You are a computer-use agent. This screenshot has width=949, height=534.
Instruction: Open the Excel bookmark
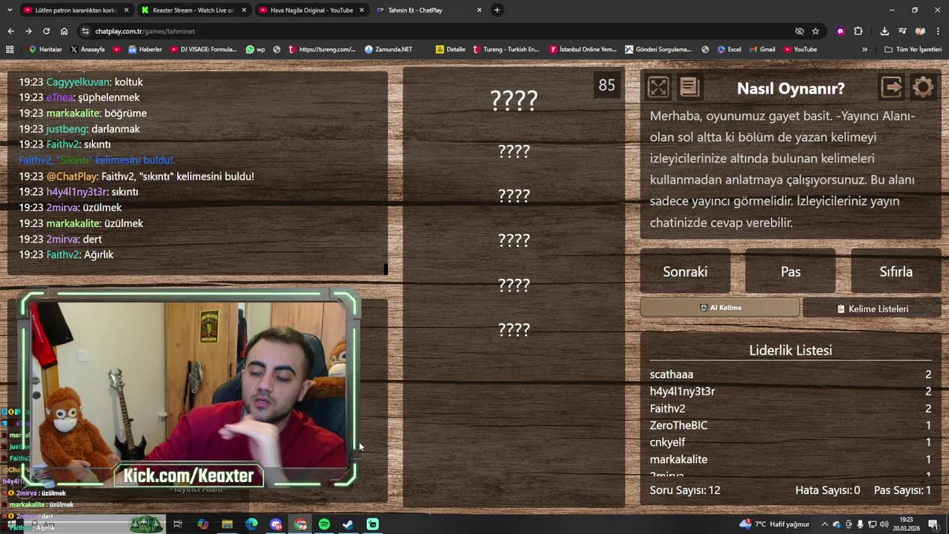click(729, 50)
